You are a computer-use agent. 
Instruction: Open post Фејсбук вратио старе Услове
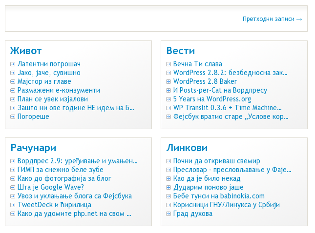(x=231, y=116)
